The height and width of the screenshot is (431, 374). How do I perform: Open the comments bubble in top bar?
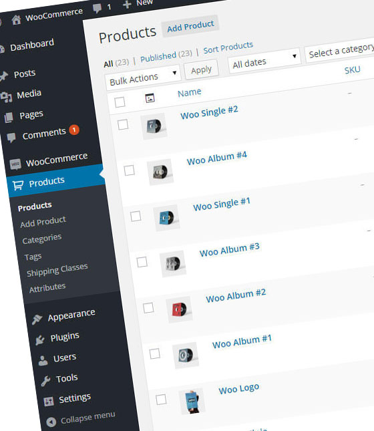(97, 8)
